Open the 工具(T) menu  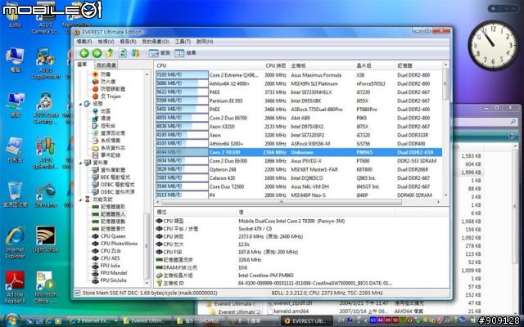(x=183, y=42)
